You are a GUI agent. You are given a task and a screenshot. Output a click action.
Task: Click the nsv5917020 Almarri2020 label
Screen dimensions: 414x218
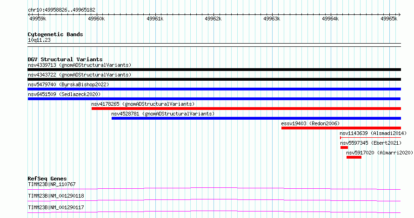tap(380, 153)
